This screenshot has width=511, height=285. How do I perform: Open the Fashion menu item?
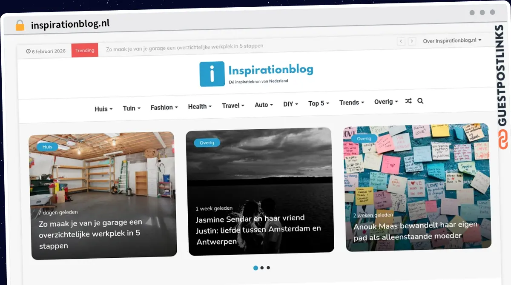164,108
